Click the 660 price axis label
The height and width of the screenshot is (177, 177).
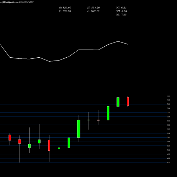169,125
